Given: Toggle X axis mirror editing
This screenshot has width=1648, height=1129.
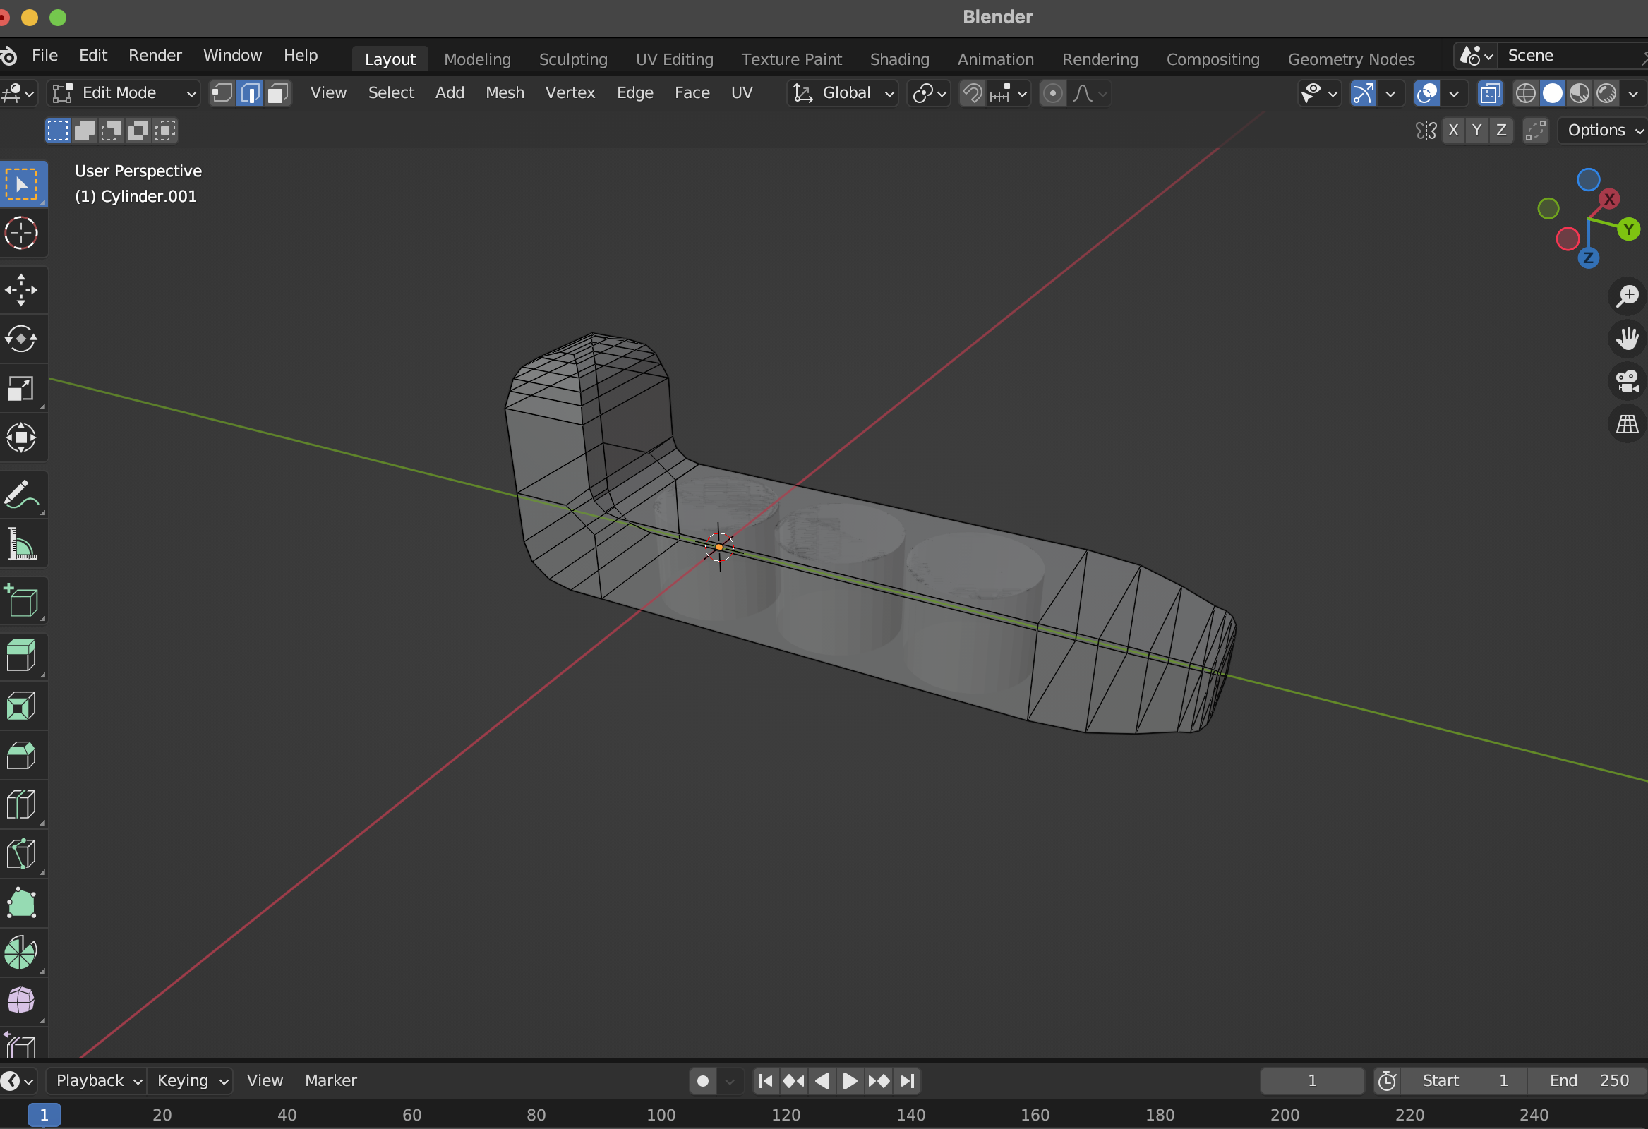Looking at the screenshot, I should click(x=1453, y=130).
